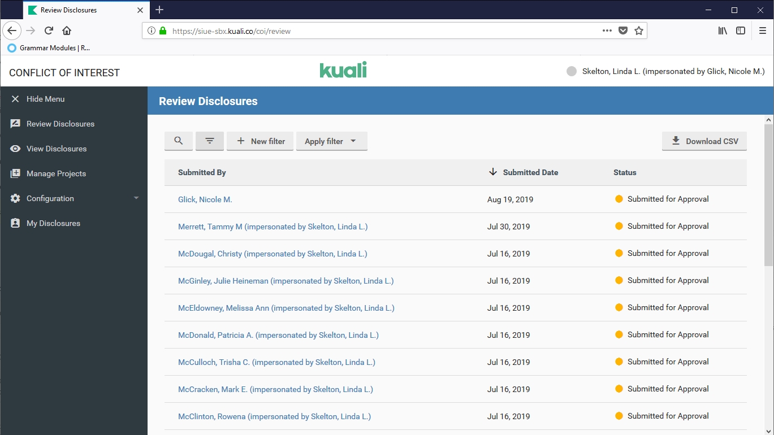Viewport: 774px width, 435px height.
Task: Sort by Submitted Date column arrow
Action: point(493,172)
